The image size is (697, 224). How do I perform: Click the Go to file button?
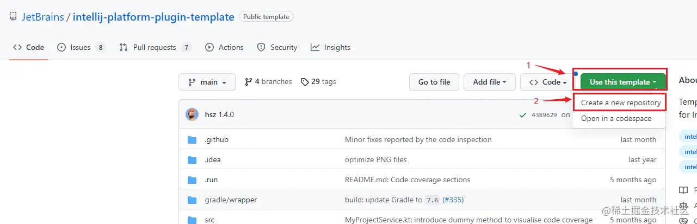point(434,82)
